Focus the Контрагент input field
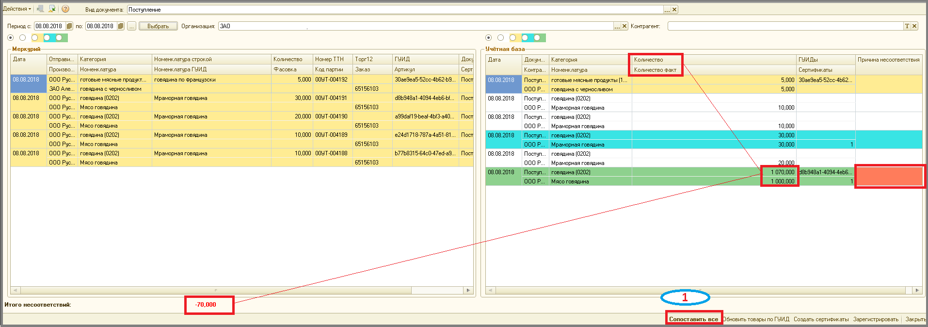Screen dimensions: 928x327 785,26
